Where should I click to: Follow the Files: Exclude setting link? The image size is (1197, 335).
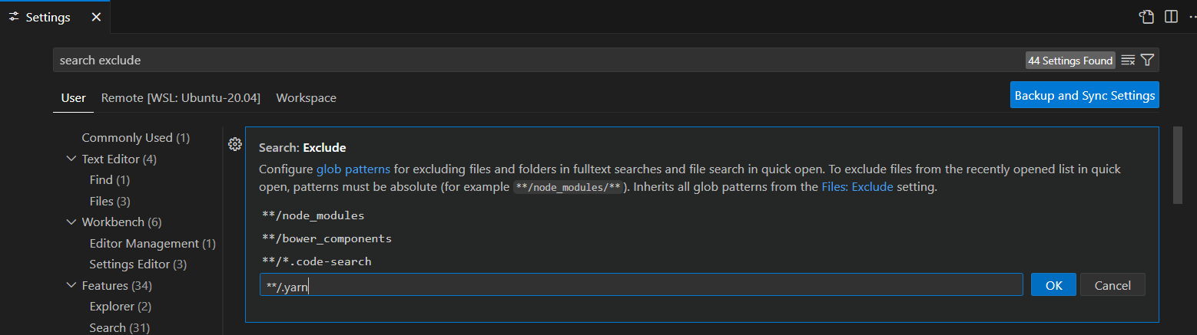click(x=857, y=186)
